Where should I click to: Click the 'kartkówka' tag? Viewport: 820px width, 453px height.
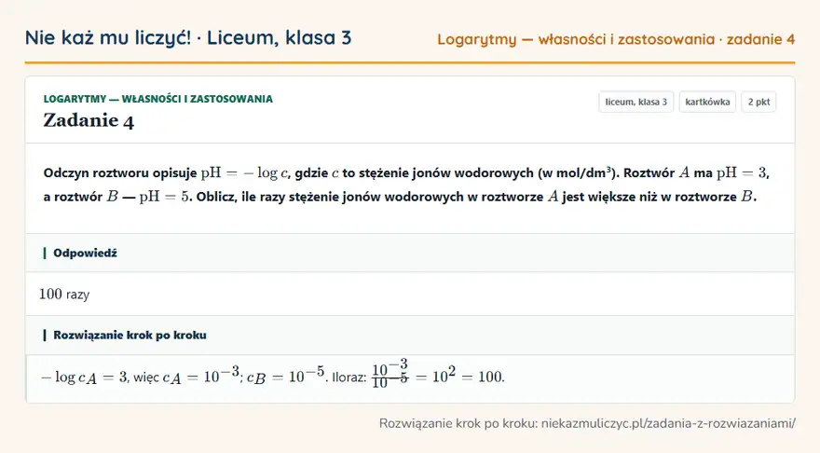pyautogui.click(x=707, y=102)
